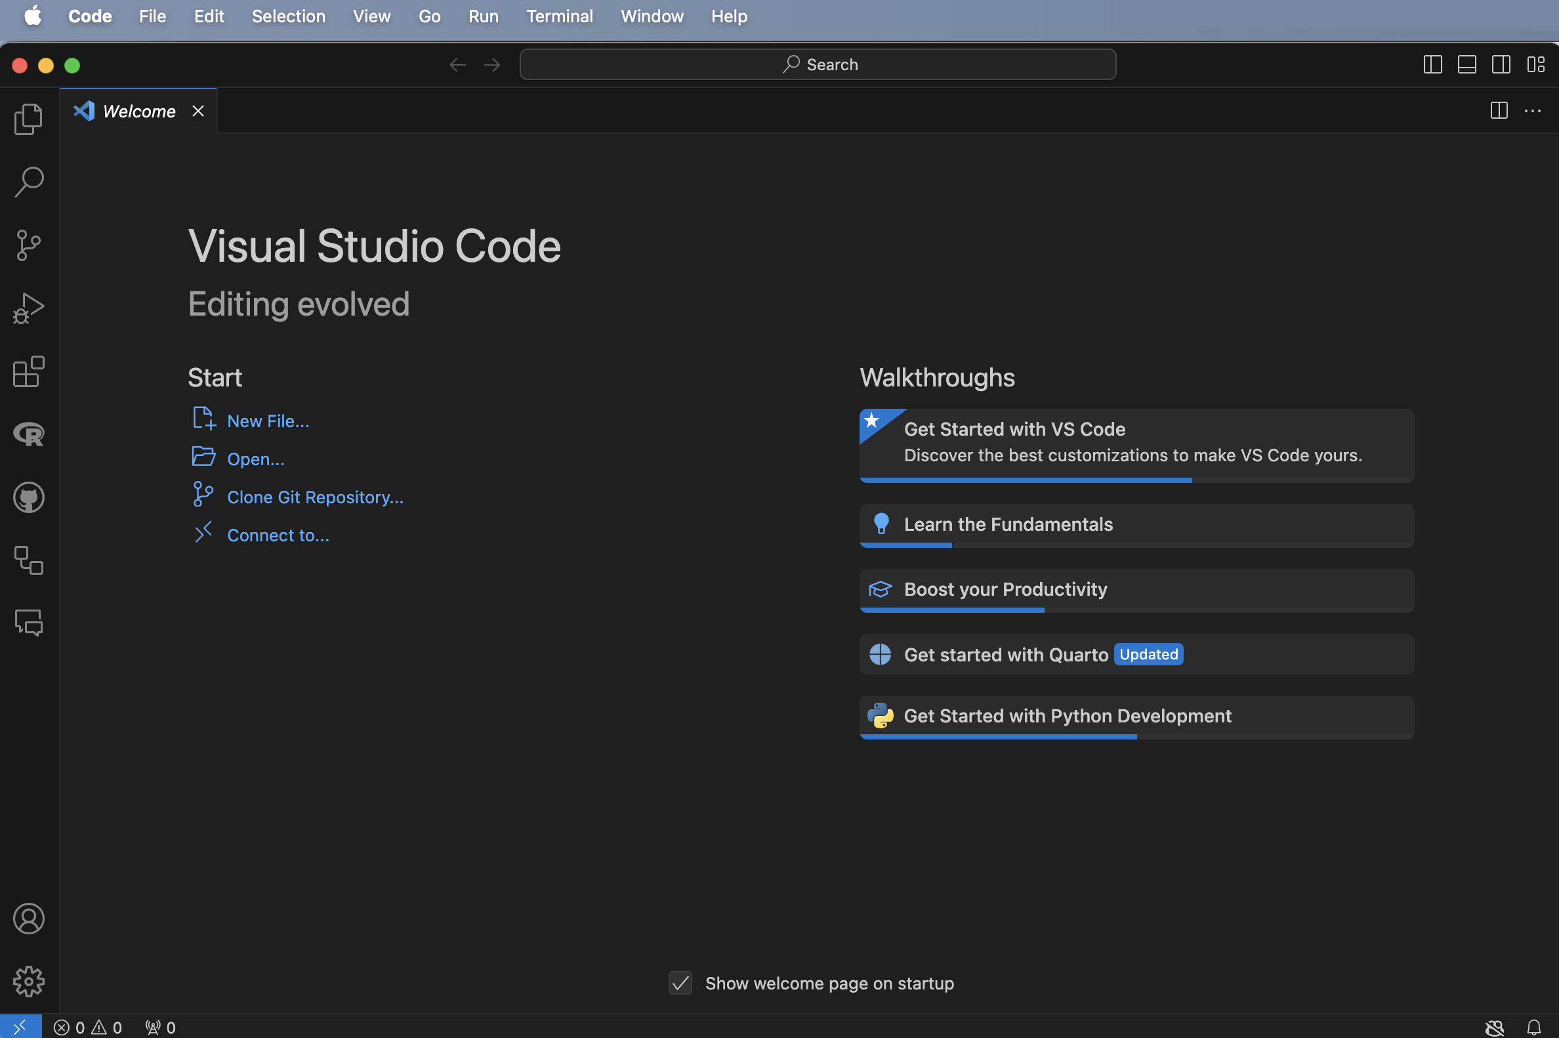The image size is (1559, 1038).
Task: Open the Extensions view
Action: point(28,371)
